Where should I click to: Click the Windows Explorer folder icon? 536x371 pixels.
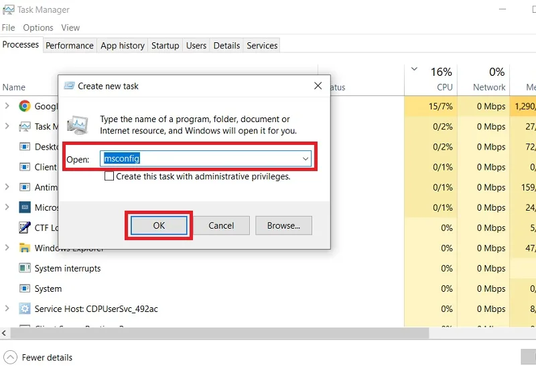[x=25, y=248]
